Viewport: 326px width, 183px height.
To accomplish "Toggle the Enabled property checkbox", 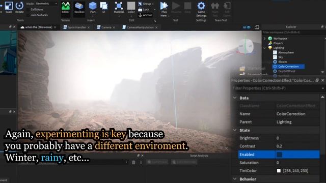I will 279,155.
